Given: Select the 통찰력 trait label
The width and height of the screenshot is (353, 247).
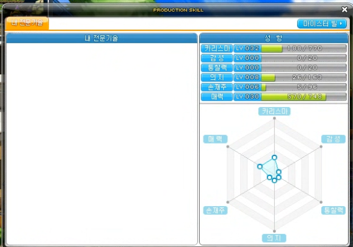Looking at the screenshot, I should [x=217, y=68].
